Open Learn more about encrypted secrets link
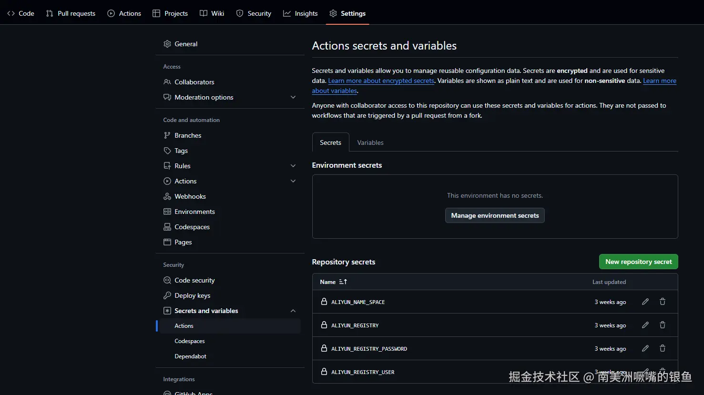704x395 pixels. (x=381, y=81)
